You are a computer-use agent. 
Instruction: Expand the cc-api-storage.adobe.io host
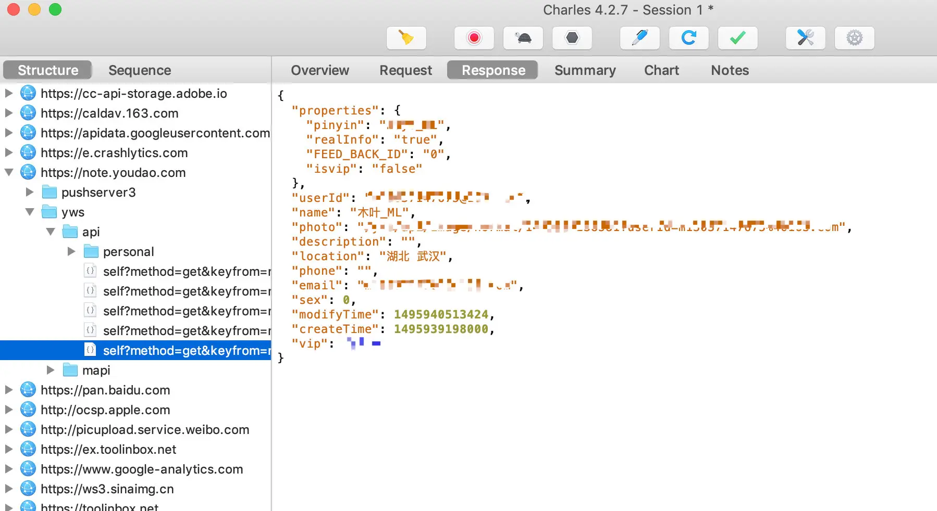[x=9, y=94]
